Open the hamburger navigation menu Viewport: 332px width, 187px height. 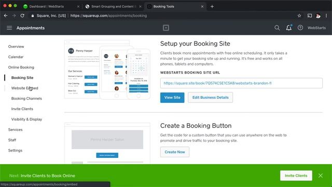(x=9, y=28)
